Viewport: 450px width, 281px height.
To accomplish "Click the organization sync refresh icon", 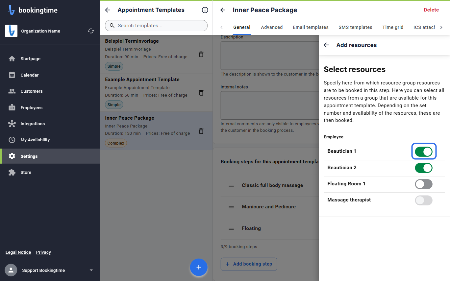I will pos(91,31).
